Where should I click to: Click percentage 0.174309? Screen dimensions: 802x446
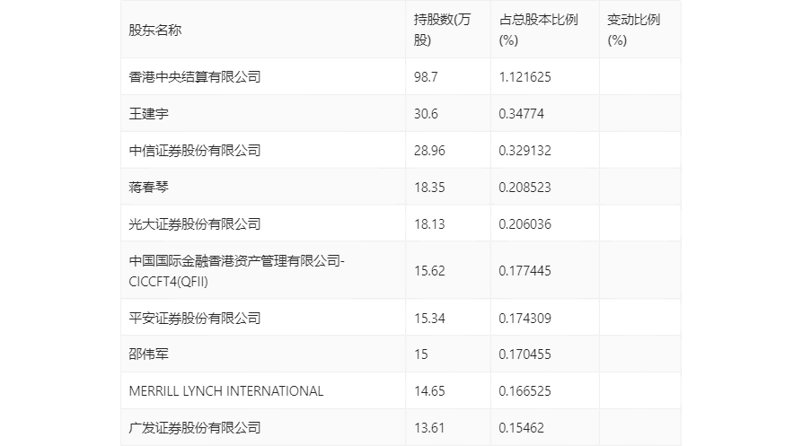click(x=524, y=318)
